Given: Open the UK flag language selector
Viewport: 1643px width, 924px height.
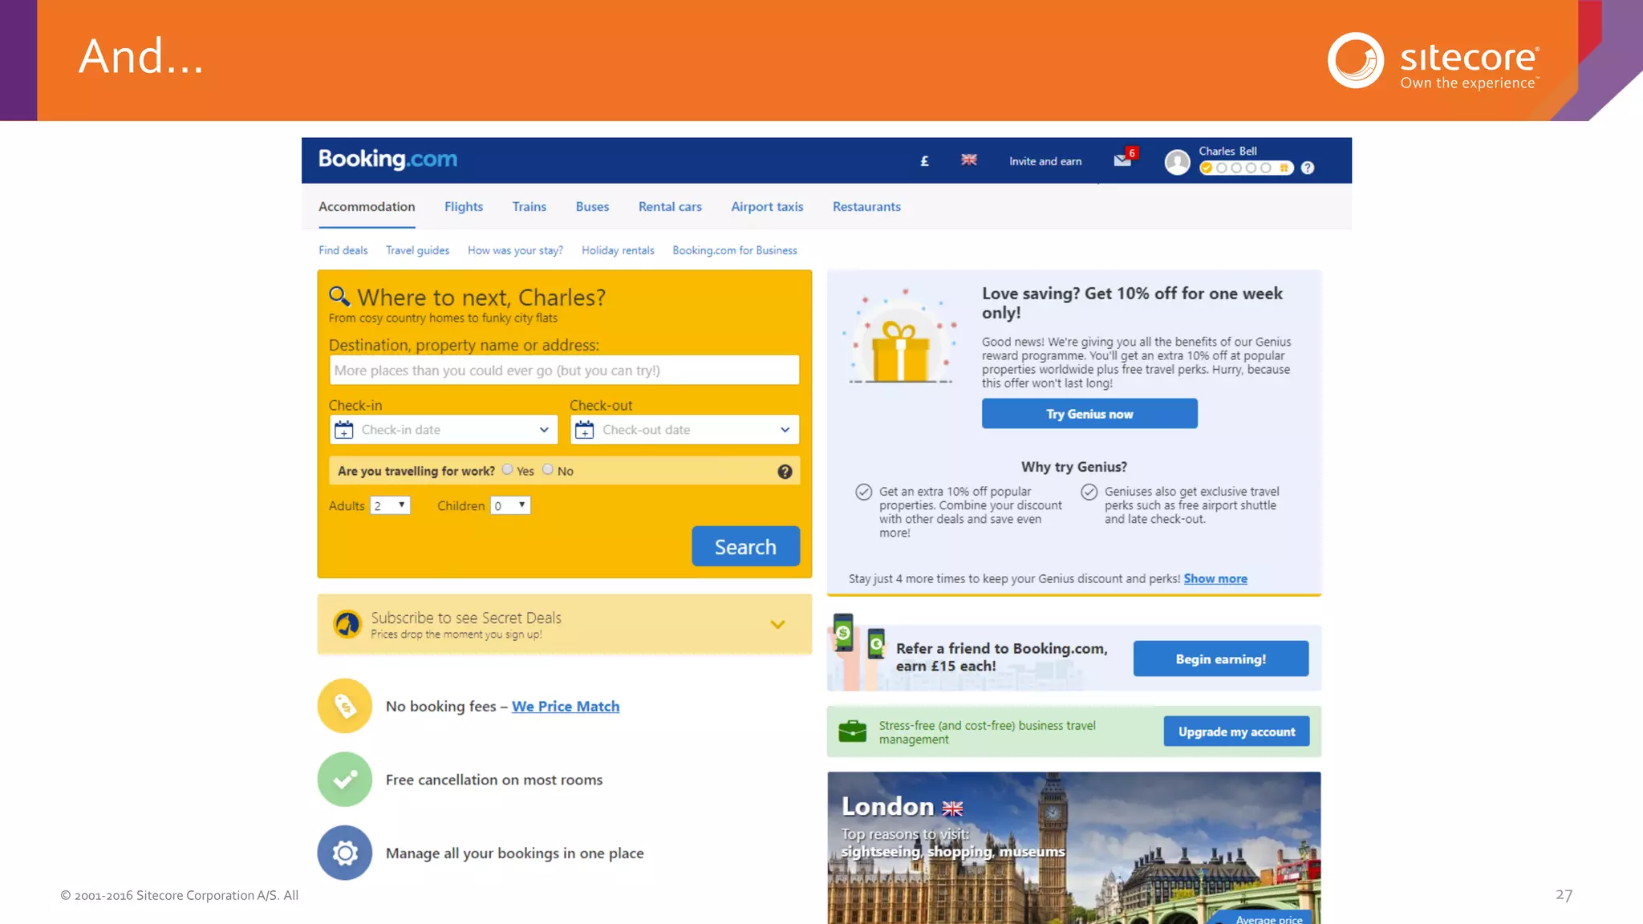Looking at the screenshot, I should pos(969,160).
